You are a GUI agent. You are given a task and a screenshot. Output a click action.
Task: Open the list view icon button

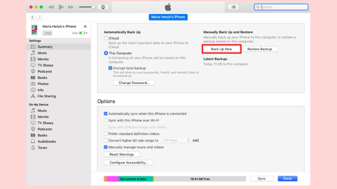tap(233, 7)
